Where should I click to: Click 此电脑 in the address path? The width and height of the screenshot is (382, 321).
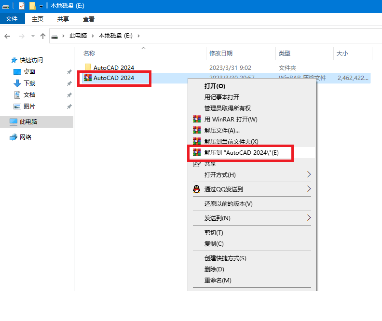78,36
